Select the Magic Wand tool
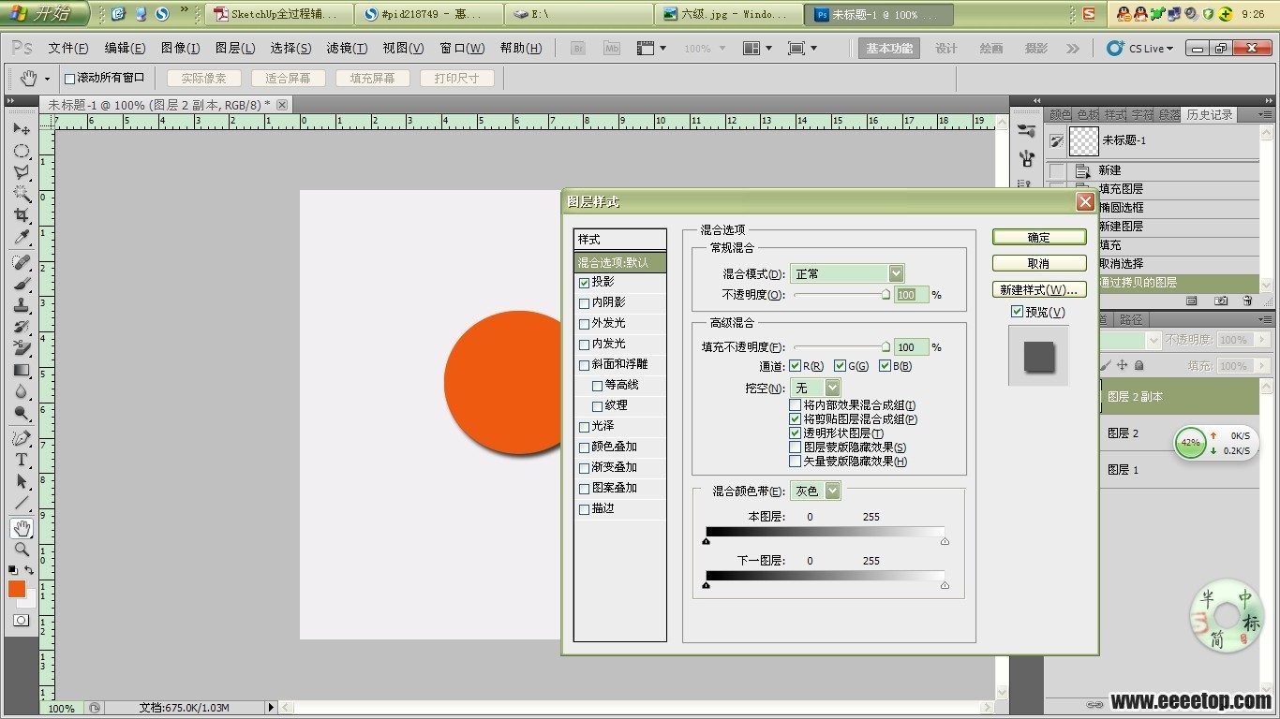 point(21,194)
